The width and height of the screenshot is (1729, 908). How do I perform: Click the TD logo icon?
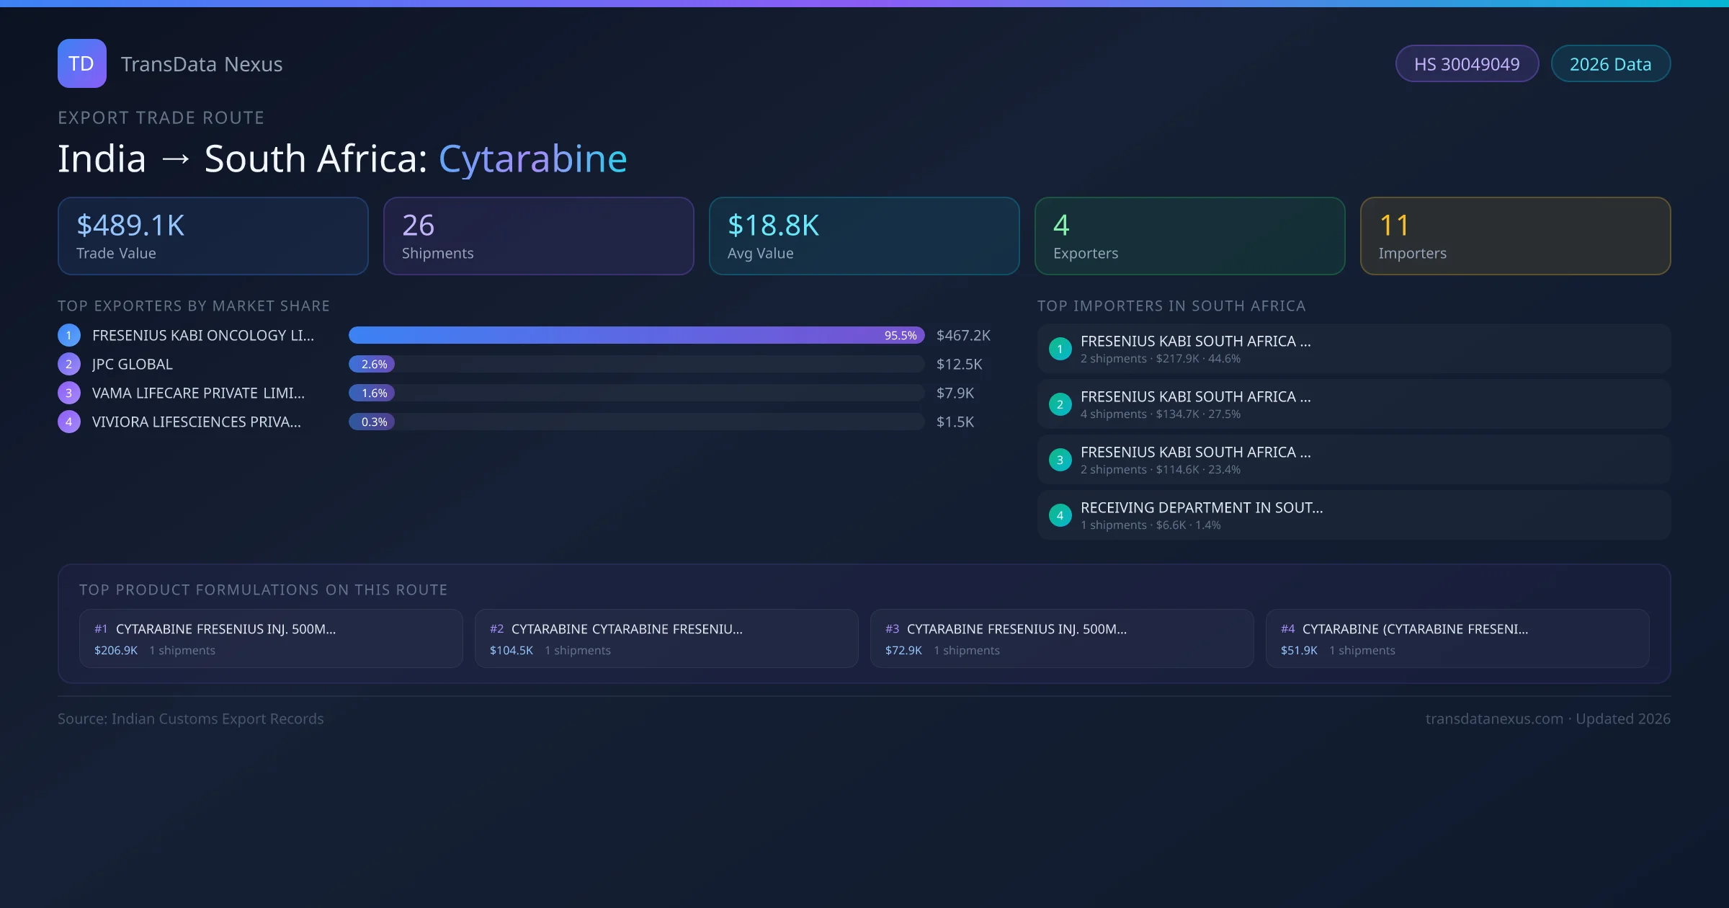coord(81,63)
